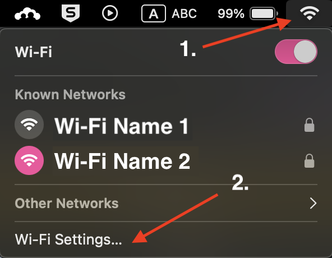Expand Other Networks with the chevron arrow

[x=313, y=204]
